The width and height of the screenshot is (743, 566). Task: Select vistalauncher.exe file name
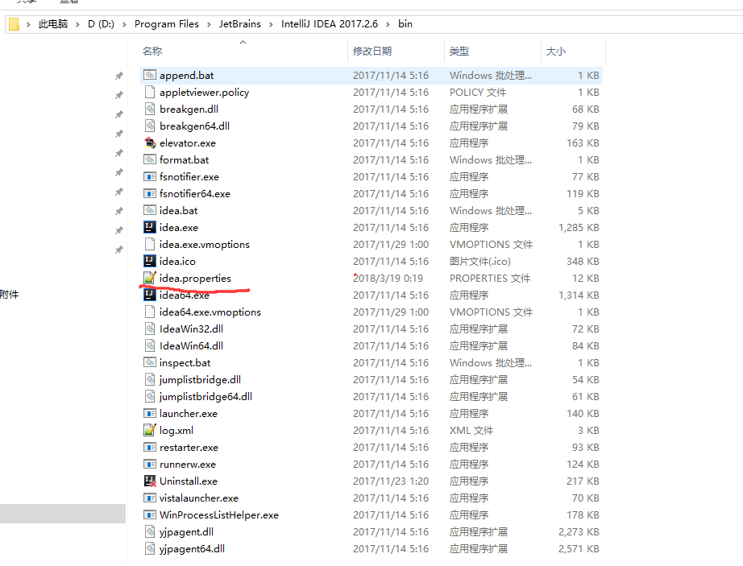click(x=199, y=498)
